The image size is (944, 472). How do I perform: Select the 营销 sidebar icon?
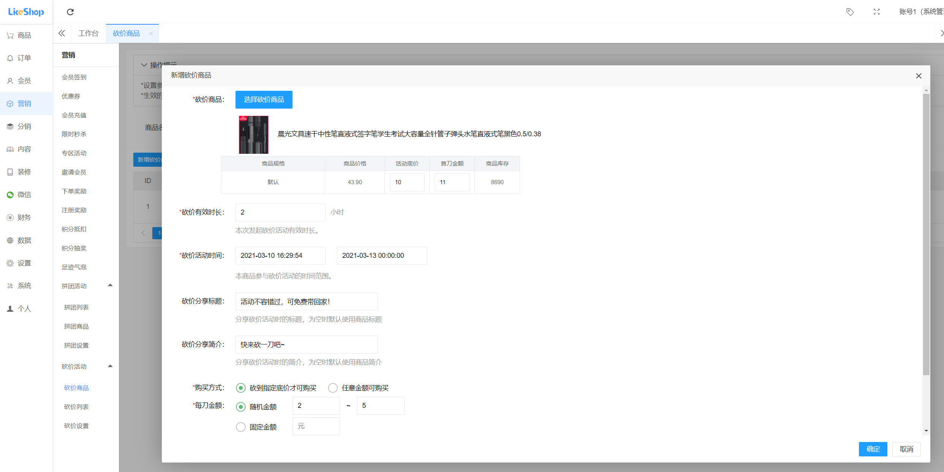coord(24,103)
